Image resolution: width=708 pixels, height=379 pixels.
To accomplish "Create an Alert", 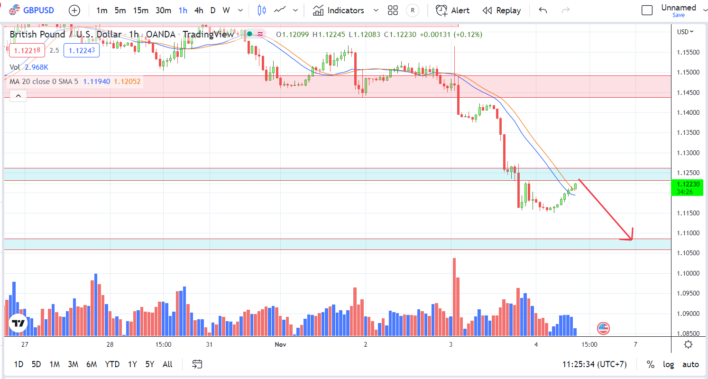I will 453,10.
